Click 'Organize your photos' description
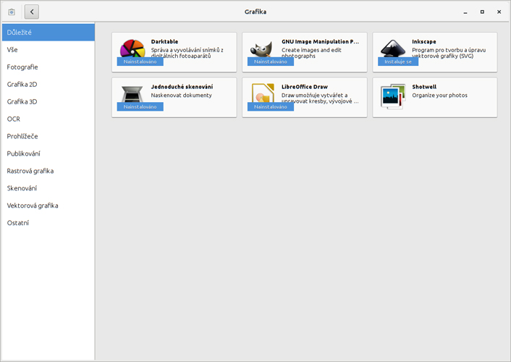 point(439,96)
